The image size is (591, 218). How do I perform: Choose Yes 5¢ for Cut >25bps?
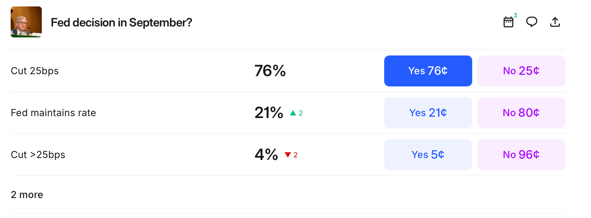click(428, 155)
